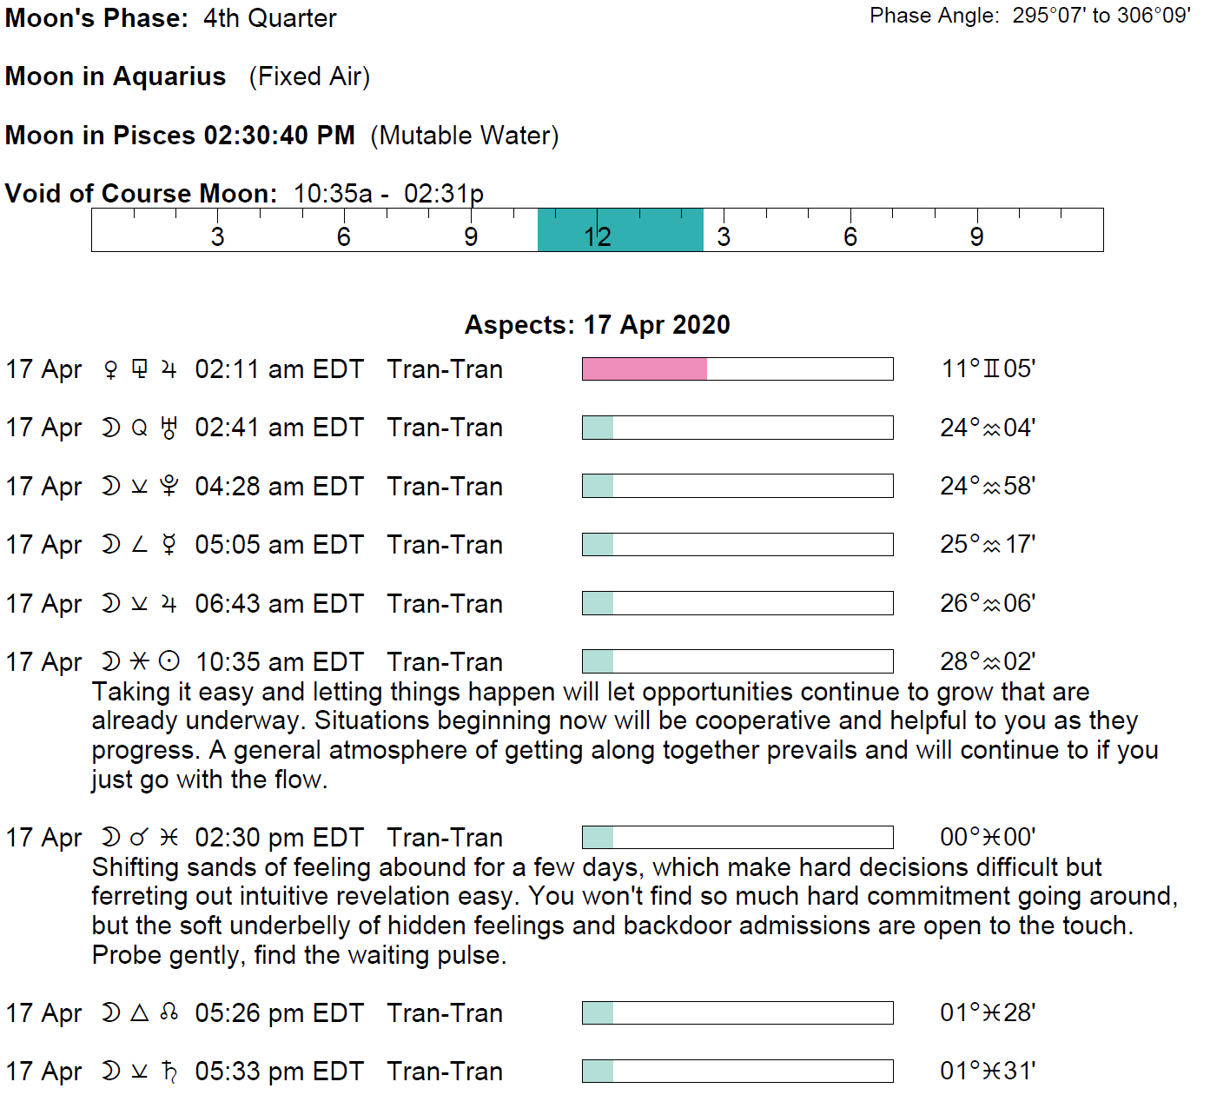This screenshot has width=1230, height=1095.
Task: Click the Saturn glyph in the 05:33 pm row
Action: tap(169, 1072)
